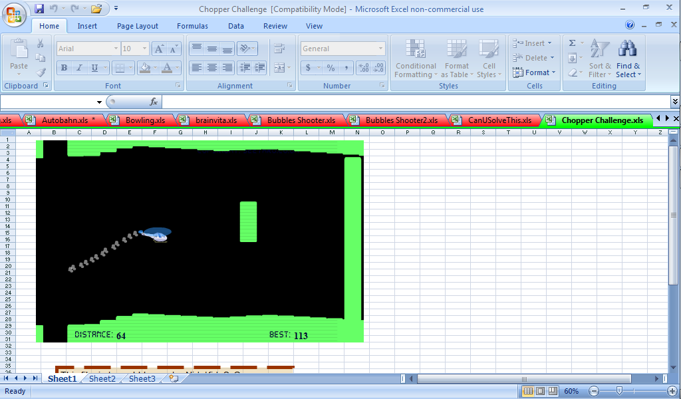Open Excel Help question mark
This screenshot has width=681, height=399.
coord(630,25)
